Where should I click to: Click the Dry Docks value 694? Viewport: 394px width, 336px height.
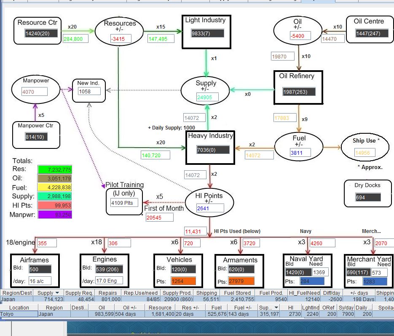pyautogui.click(x=368, y=197)
